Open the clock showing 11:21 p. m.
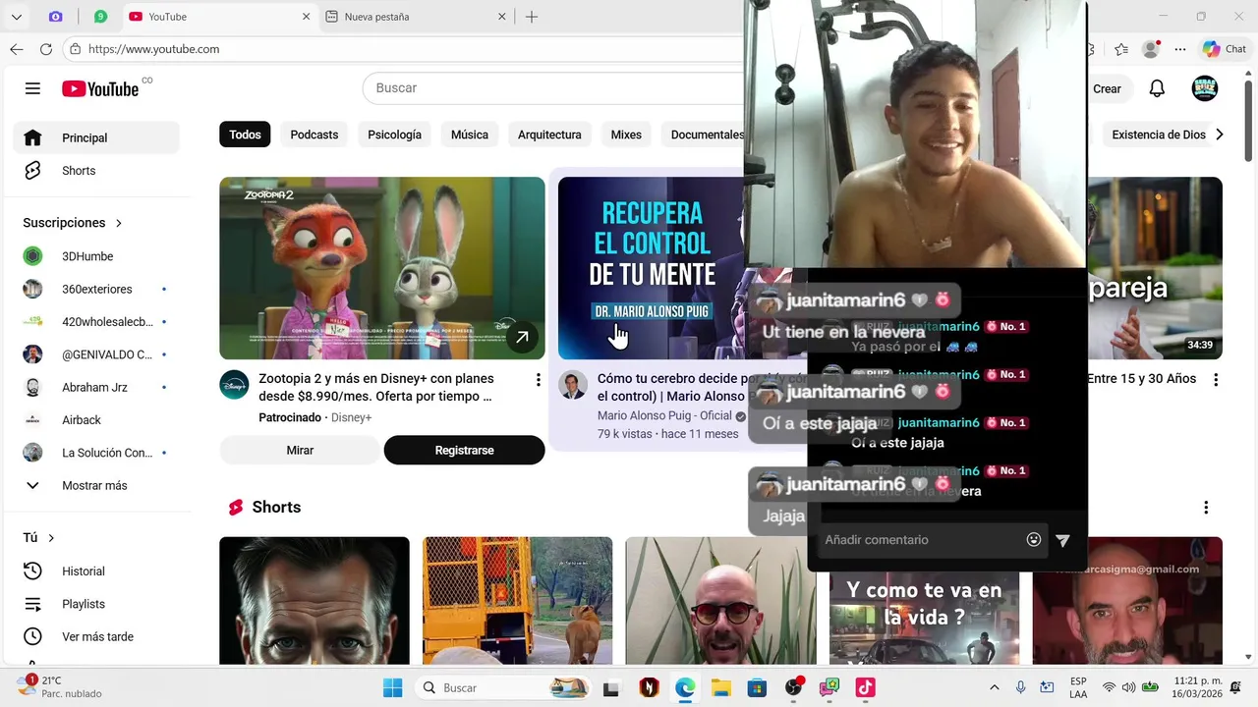 [x=1197, y=687]
